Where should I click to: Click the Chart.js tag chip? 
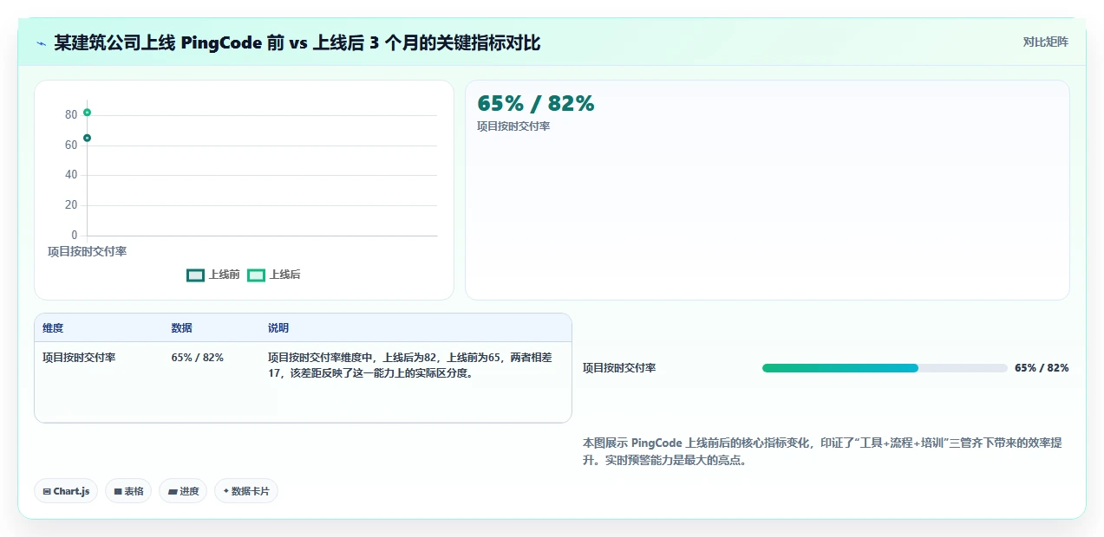[x=66, y=491]
